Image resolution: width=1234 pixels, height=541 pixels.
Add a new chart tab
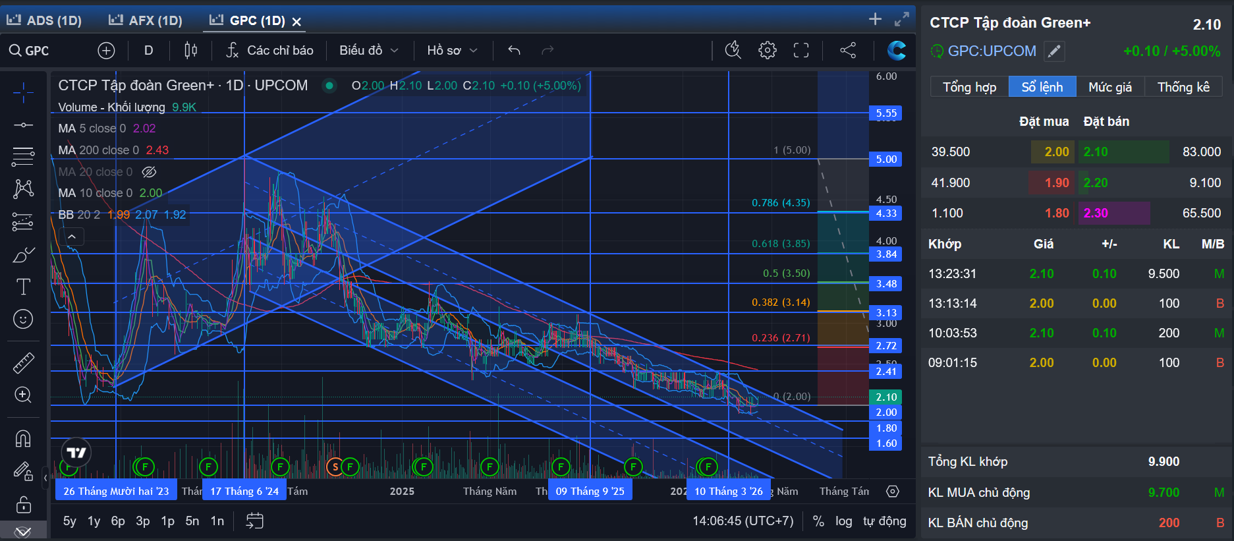[x=875, y=19]
